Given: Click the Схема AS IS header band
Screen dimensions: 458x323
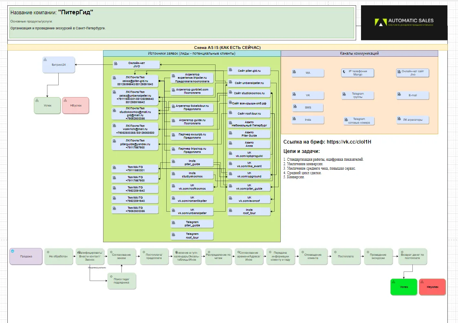Looking at the screenshot, I should tap(227, 47).
